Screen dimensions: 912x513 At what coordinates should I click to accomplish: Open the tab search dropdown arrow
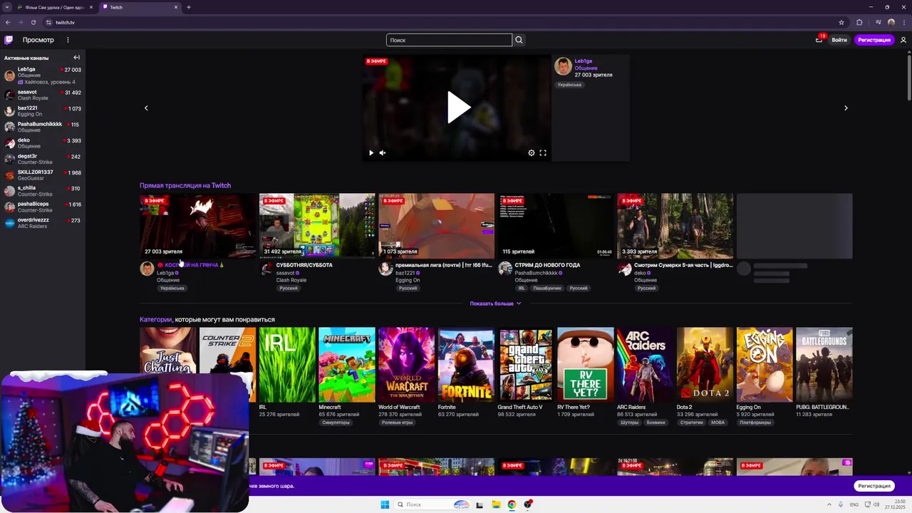pos(7,7)
